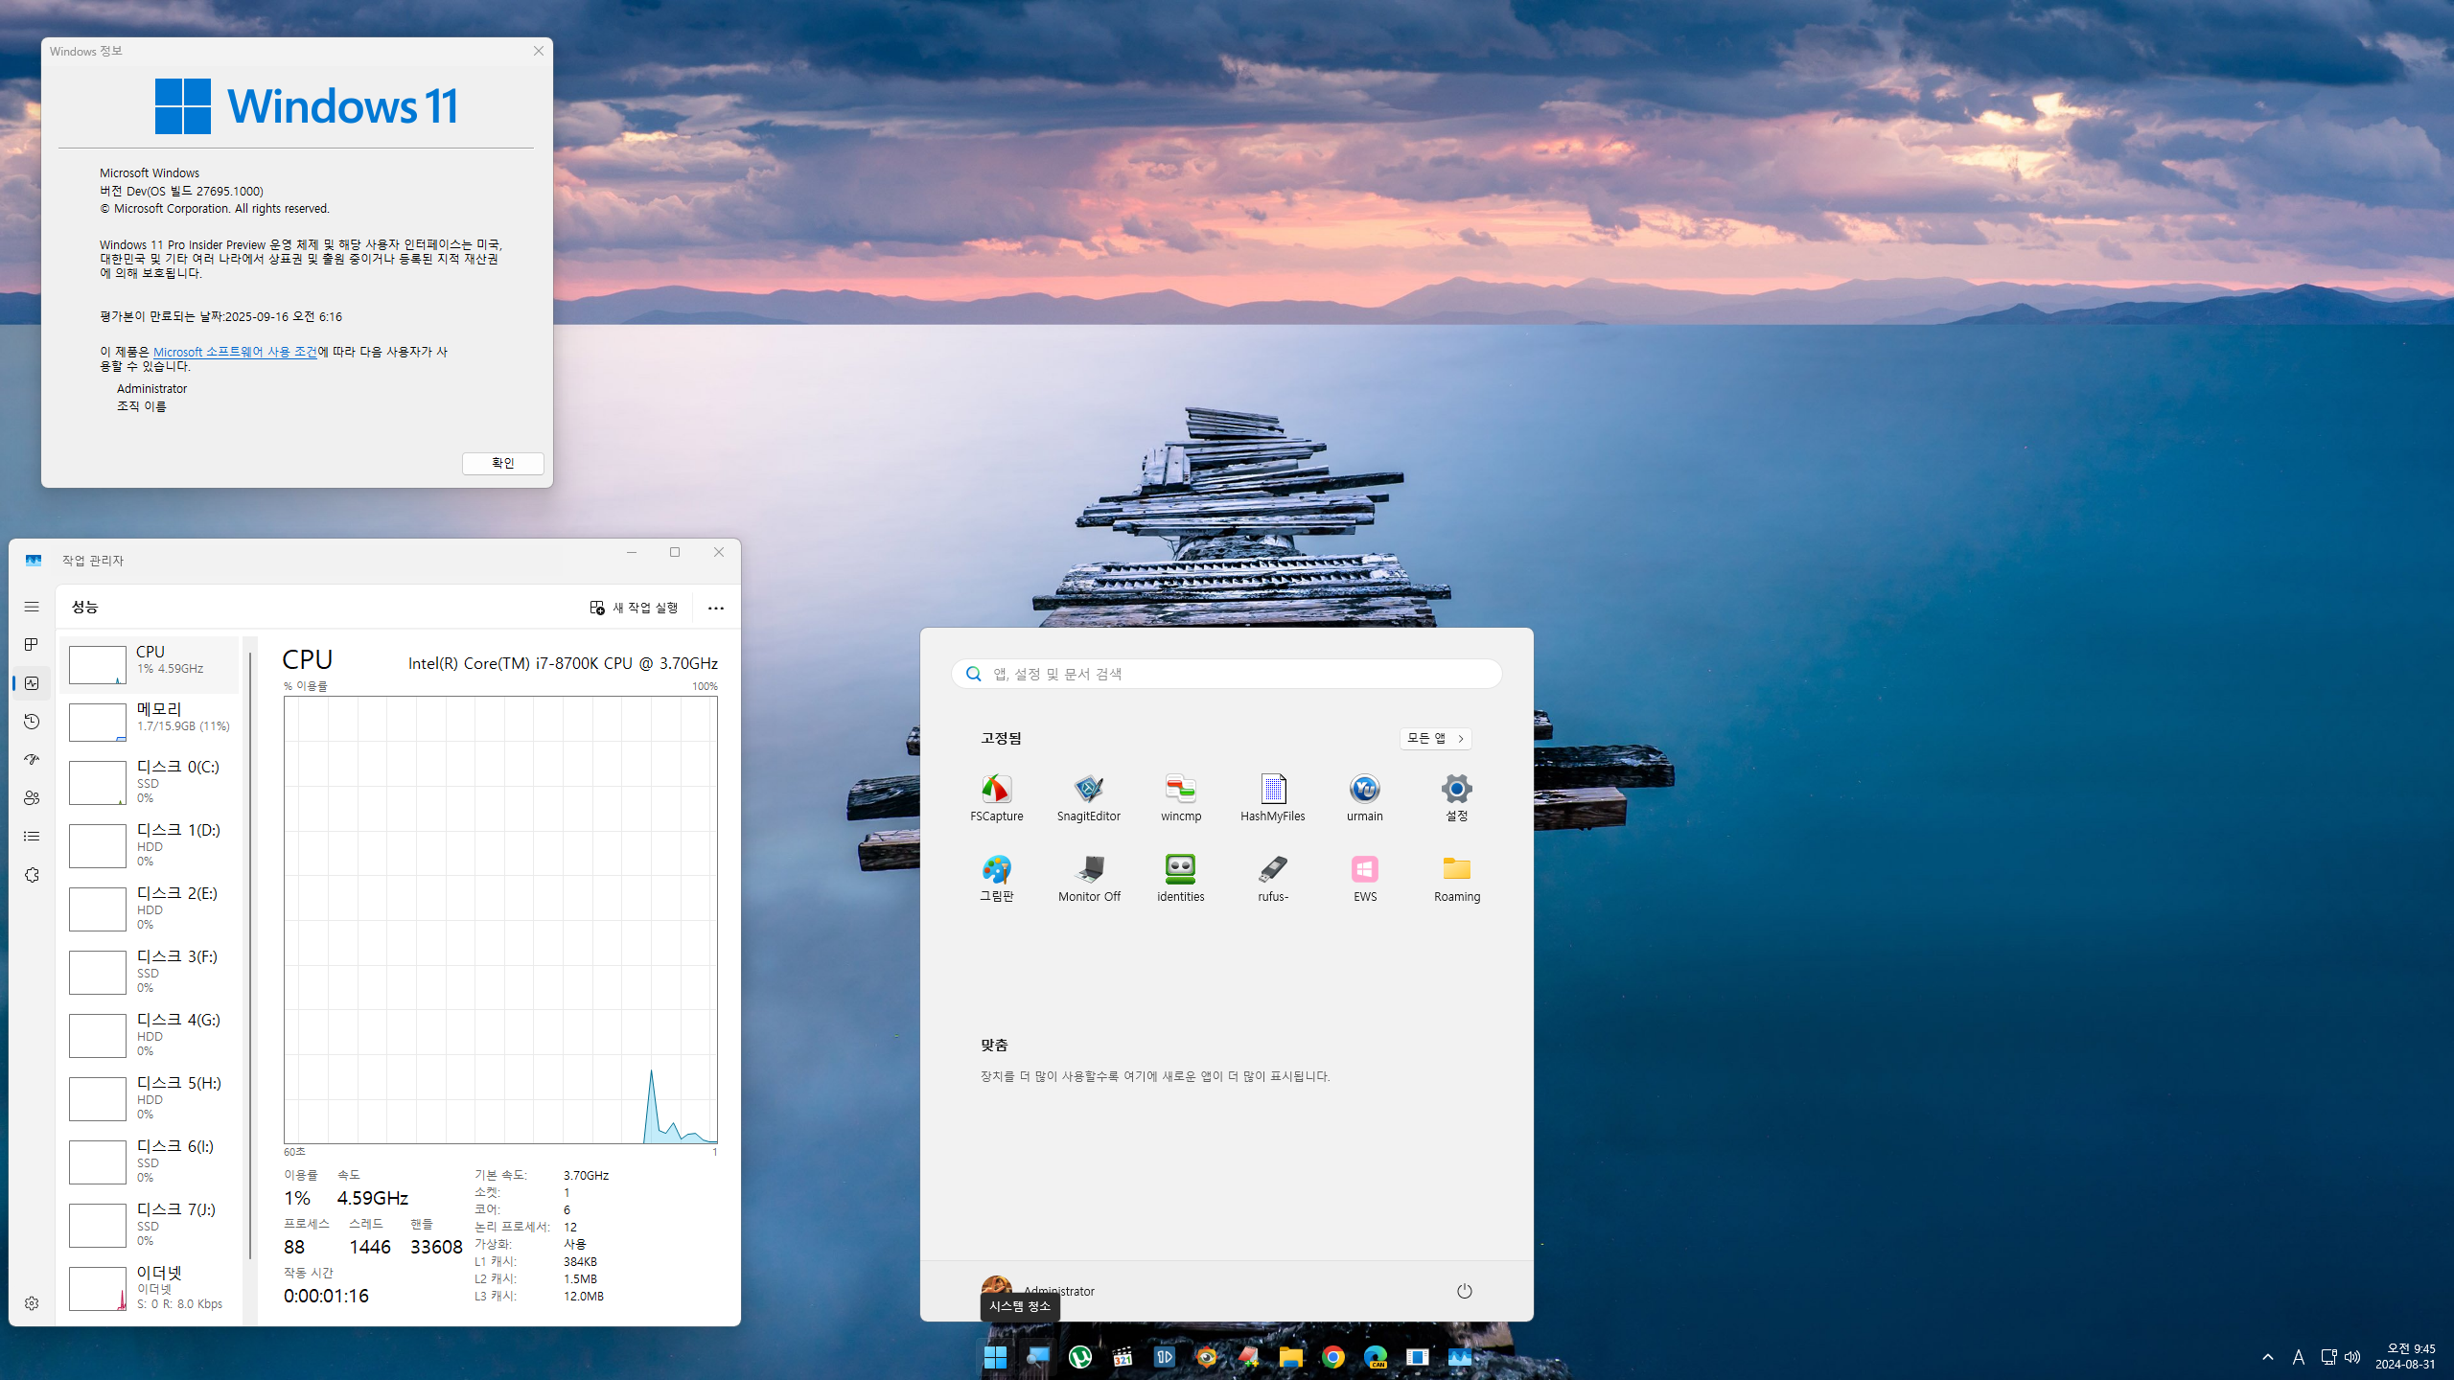This screenshot has width=2454, height=1380.
Task: Open Startup apps page in Task Manager
Action: [x=32, y=760]
